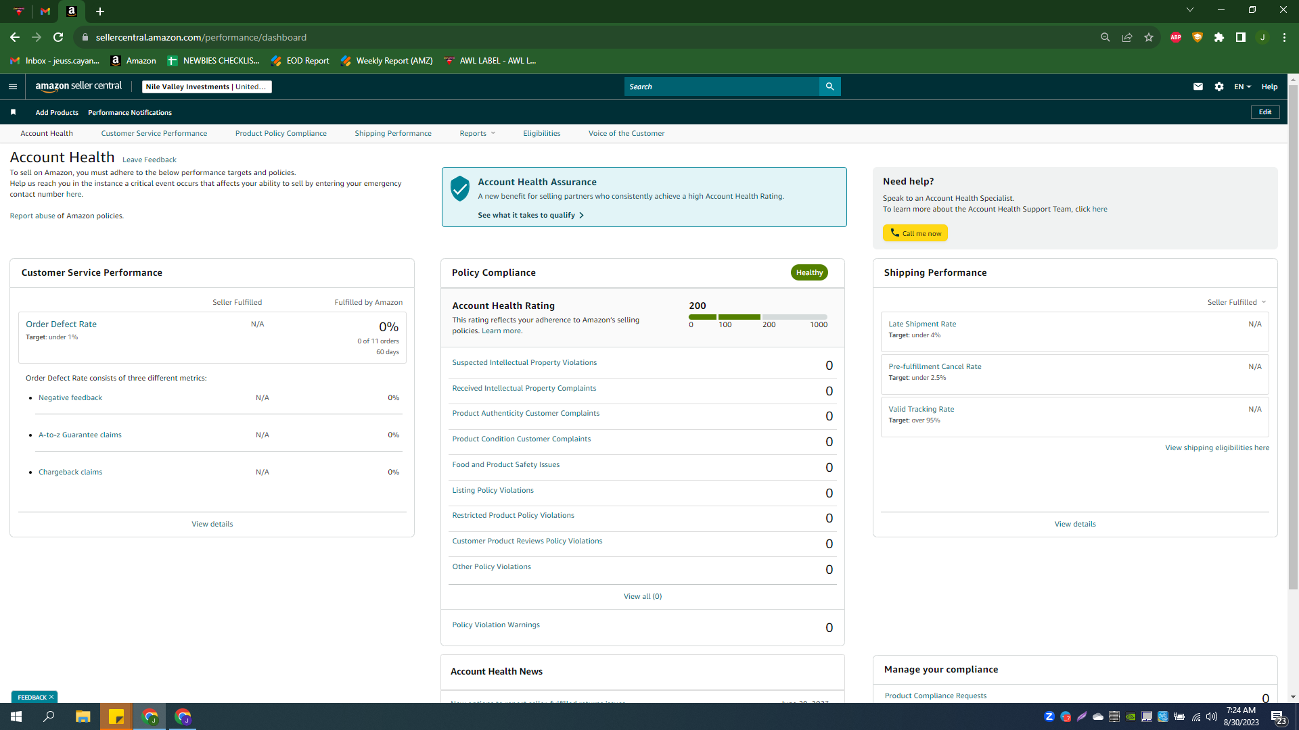
Task: Click the Account Health Assurance shield icon
Action: [460, 189]
